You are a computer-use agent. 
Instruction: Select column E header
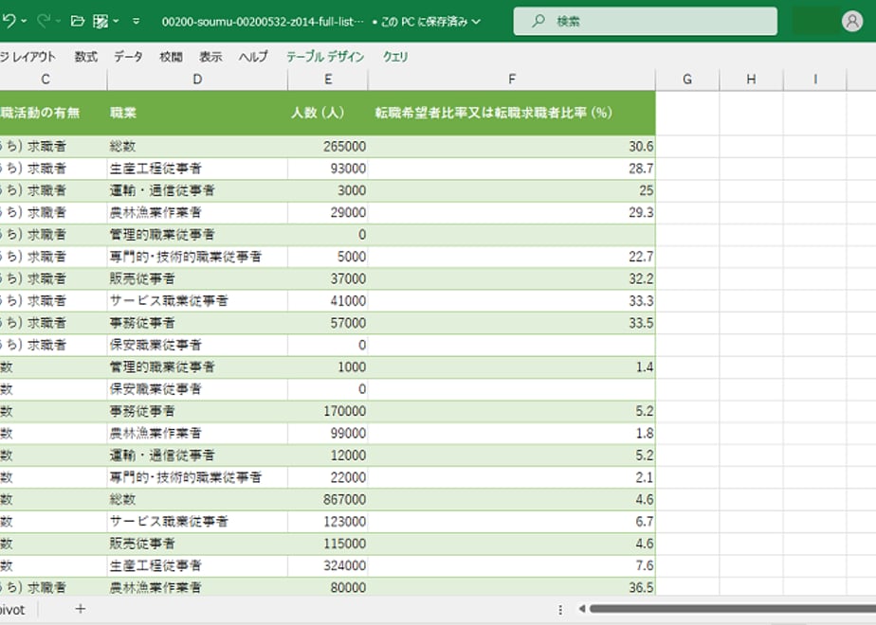[x=328, y=80]
